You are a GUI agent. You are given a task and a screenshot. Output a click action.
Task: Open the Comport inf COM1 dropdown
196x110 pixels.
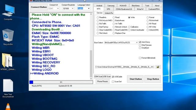[54, 9]
